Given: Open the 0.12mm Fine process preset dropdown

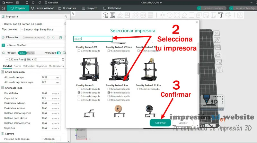Looking at the screenshot, I should [x=32, y=59].
